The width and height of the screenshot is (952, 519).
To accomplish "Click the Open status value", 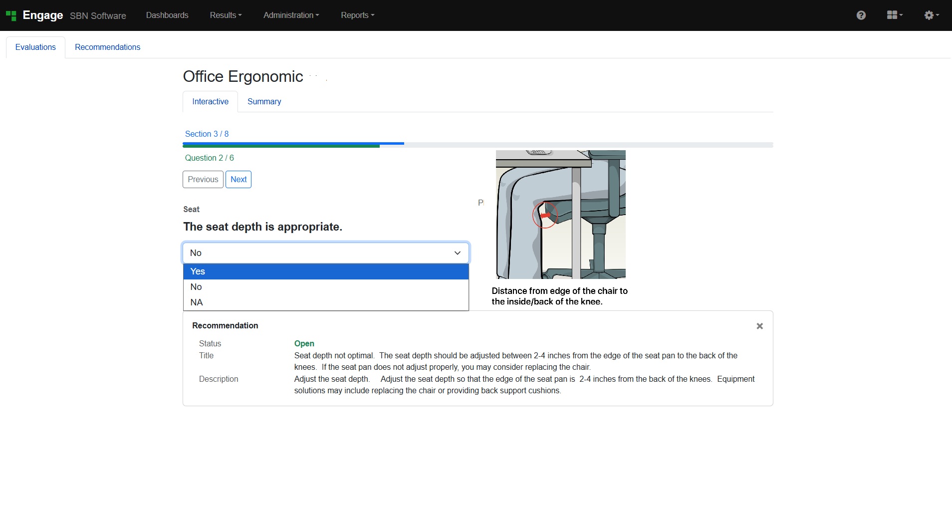I will coord(304,343).
